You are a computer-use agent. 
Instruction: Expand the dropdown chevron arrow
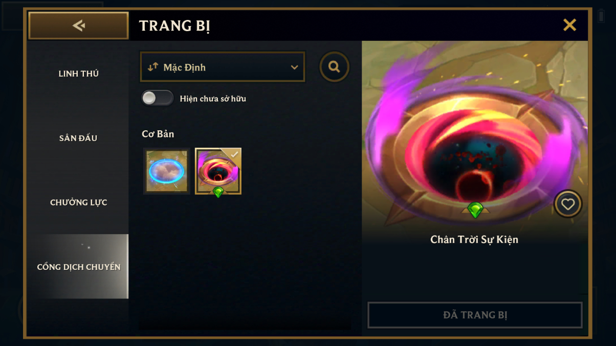coord(294,67)
